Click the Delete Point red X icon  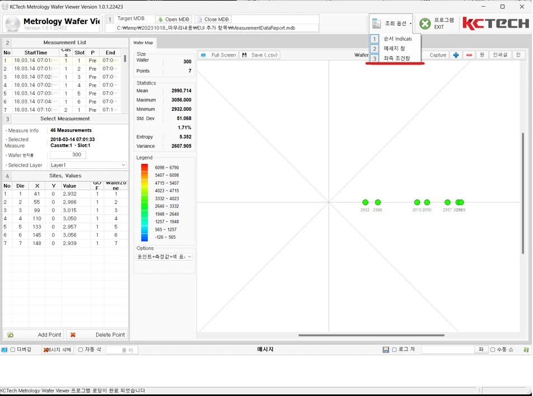pyautogui.click(x=73, y=335)
